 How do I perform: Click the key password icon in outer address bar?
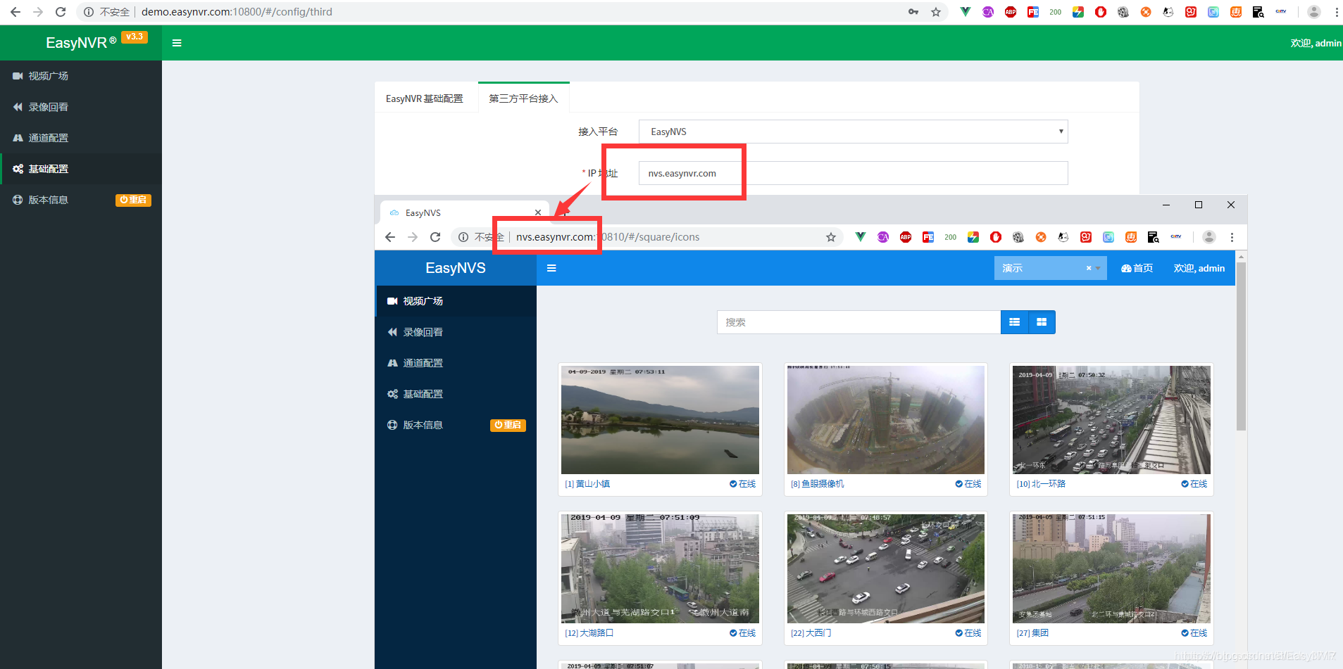(913, 12)
